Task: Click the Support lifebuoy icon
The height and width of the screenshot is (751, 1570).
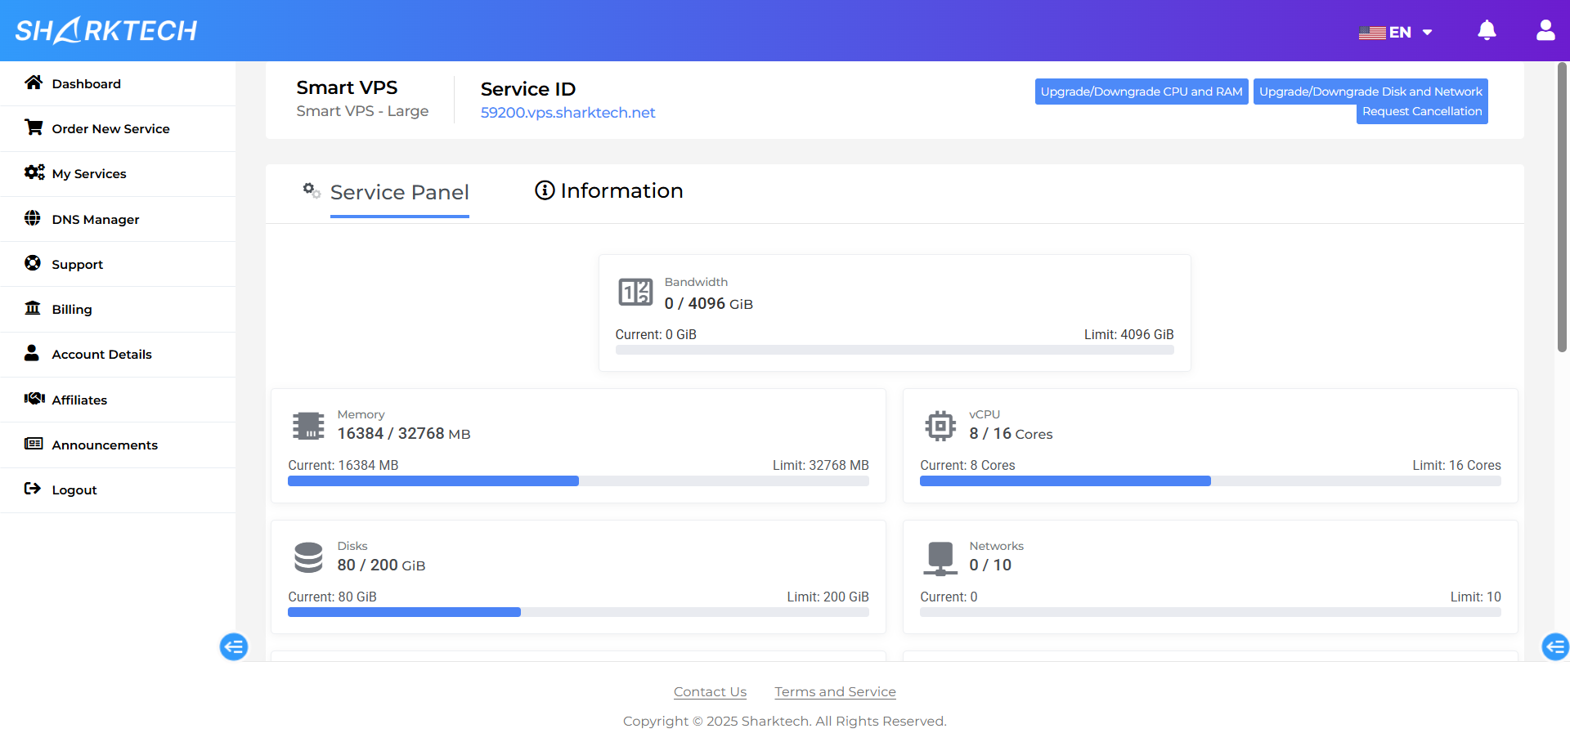Action: coord(33,263)
